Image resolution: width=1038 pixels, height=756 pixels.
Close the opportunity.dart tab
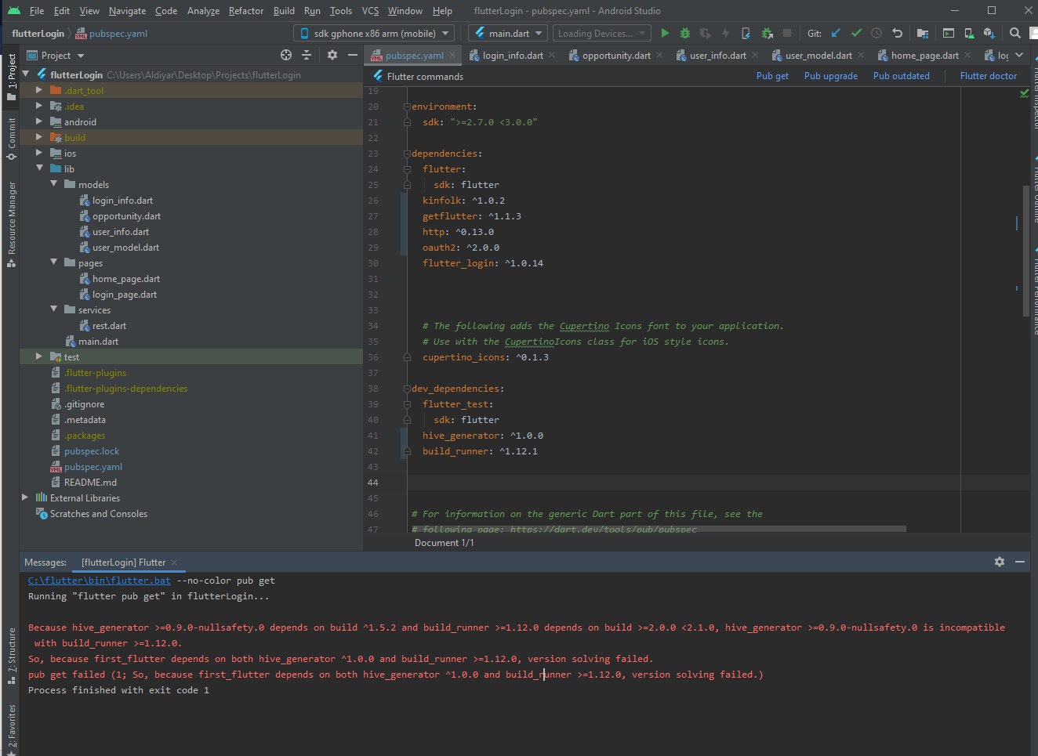[x=659, y=55]
